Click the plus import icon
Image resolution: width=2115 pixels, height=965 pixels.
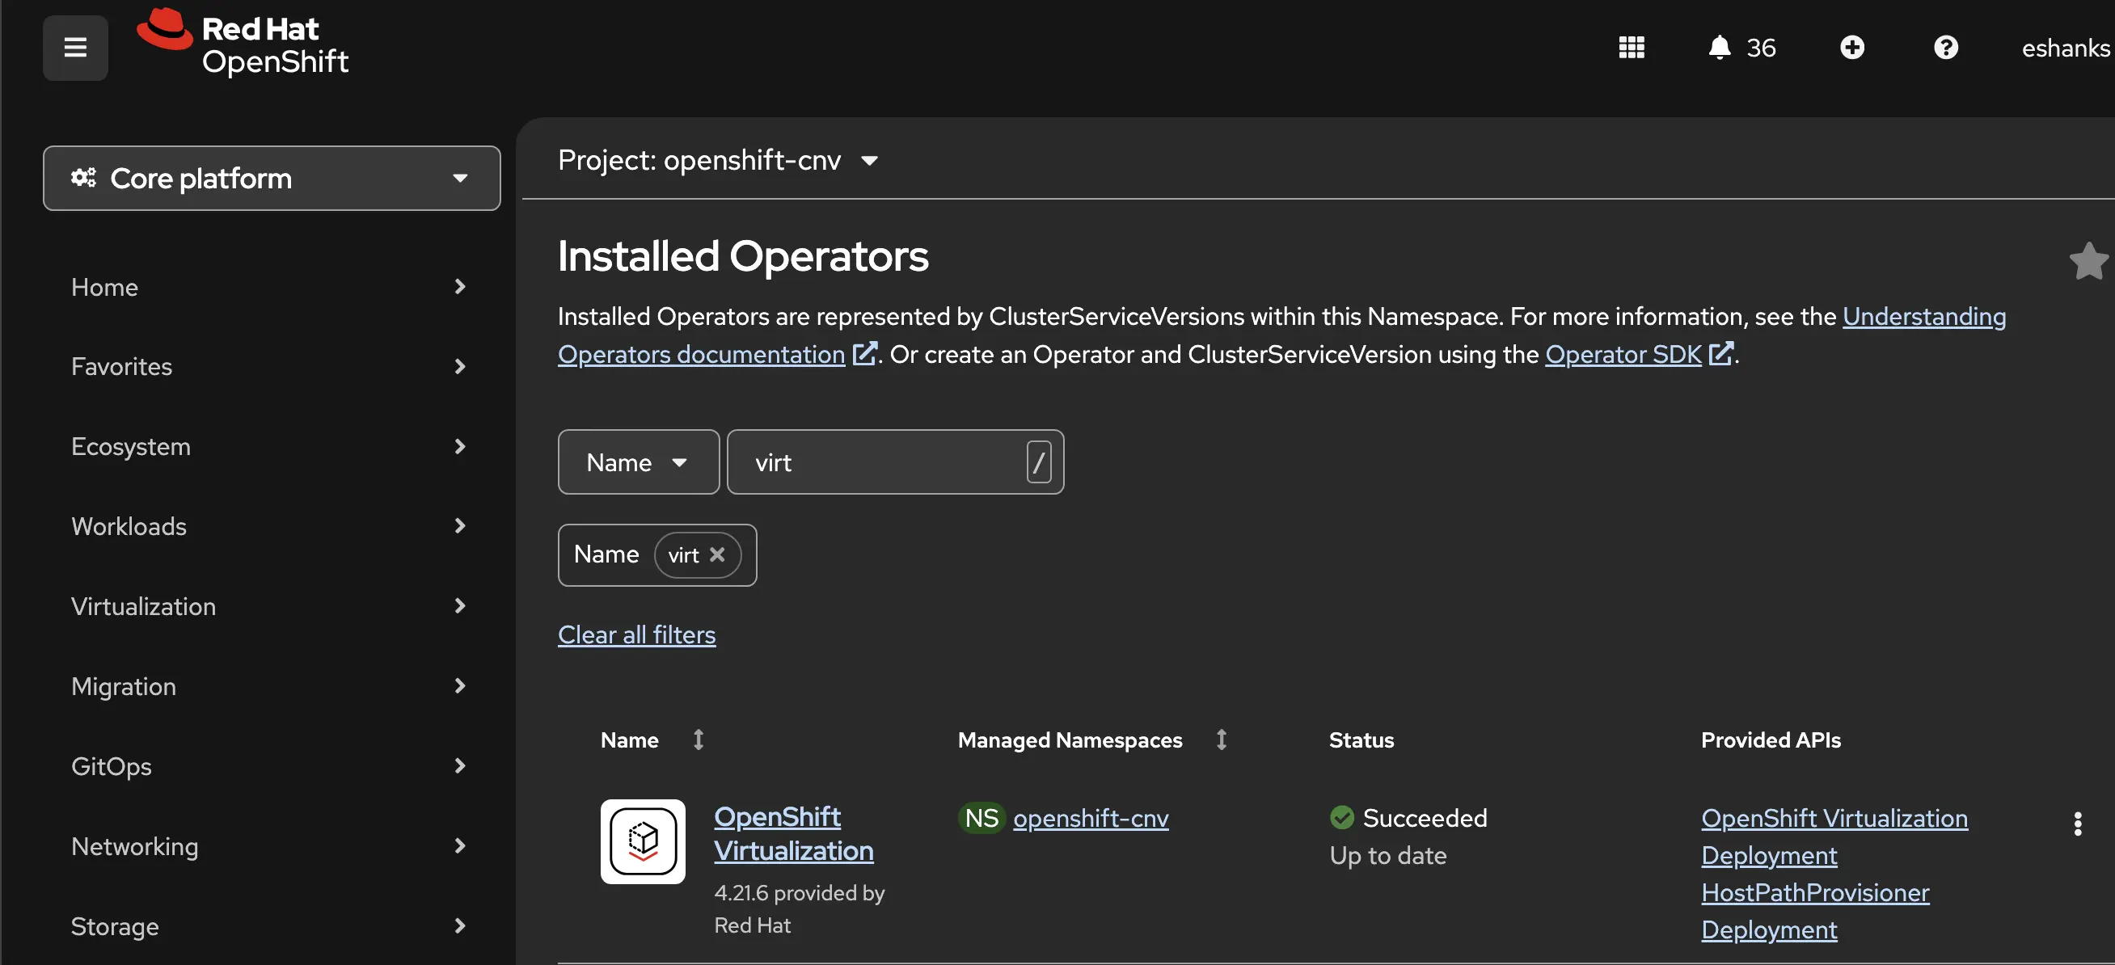tap(1851, 48)
